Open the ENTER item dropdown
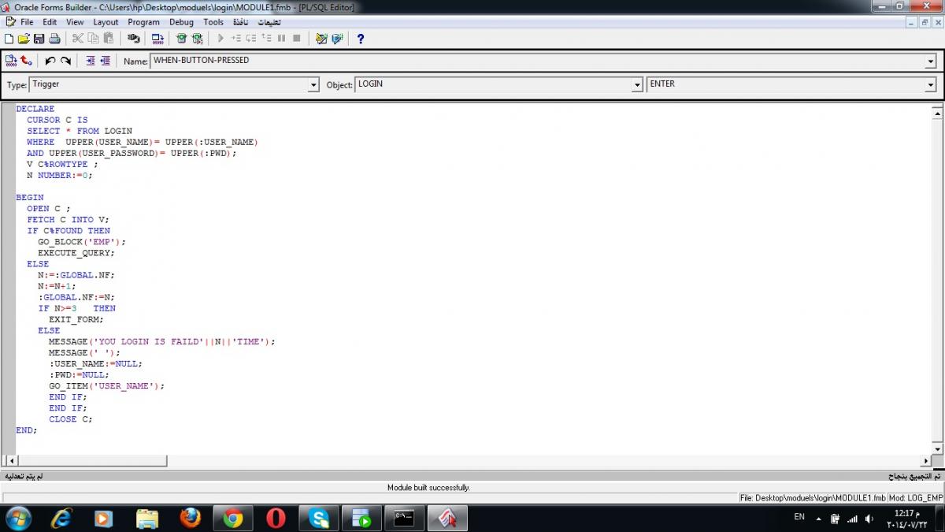This screenshot has width=945, height=532. pyautogui.click(x=930, y=85)
